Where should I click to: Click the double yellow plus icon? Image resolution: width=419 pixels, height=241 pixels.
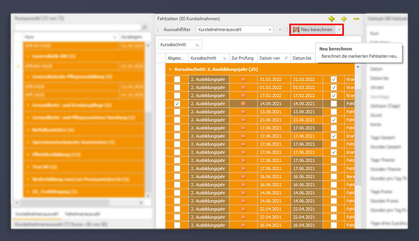coord(331,19)
